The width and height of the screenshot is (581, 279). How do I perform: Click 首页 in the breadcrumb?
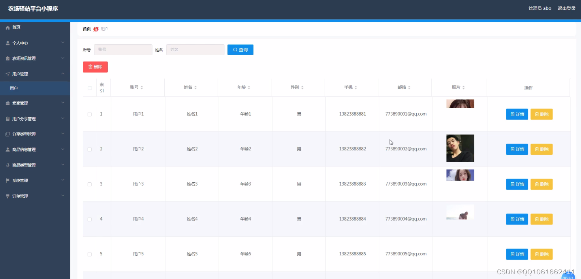[86, 29]
